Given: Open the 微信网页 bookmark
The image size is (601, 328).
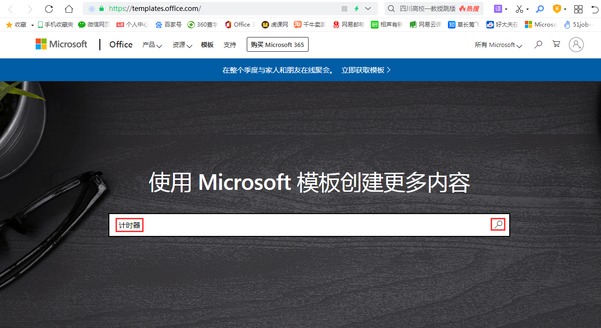Looking at the screenshot, I should click(x=94, y=25).
